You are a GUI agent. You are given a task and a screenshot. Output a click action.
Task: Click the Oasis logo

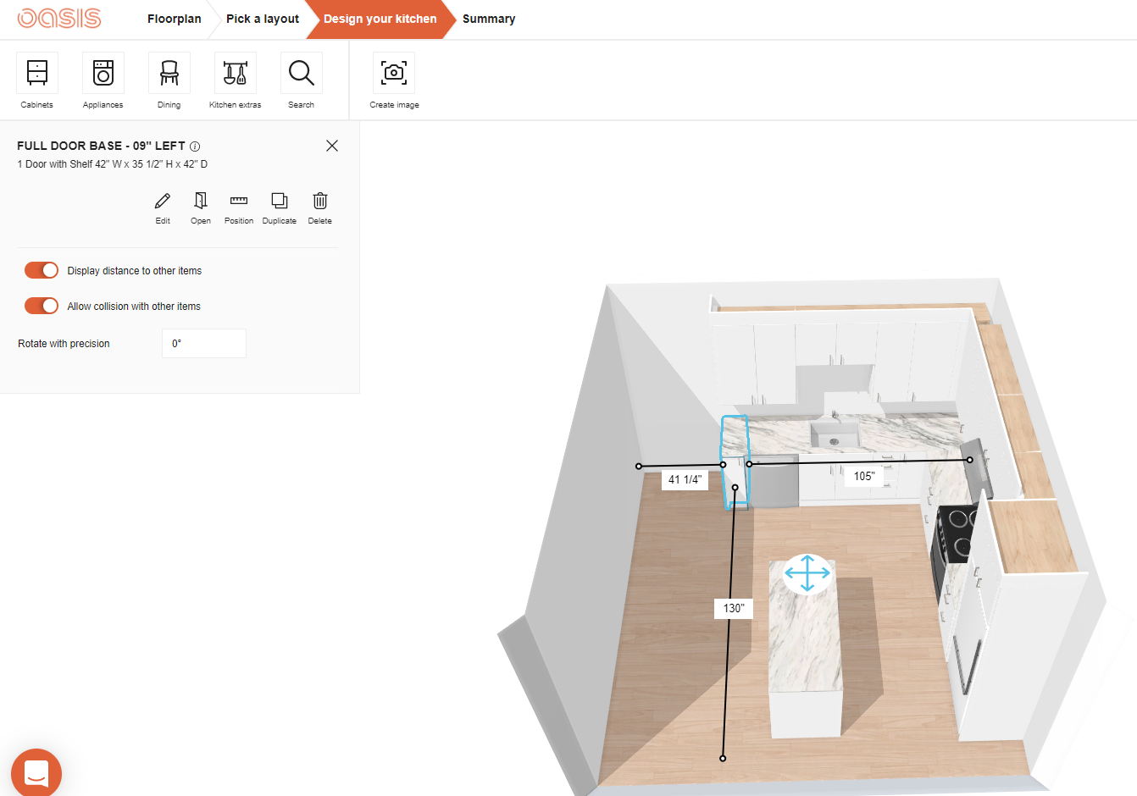tap(59, 18)
